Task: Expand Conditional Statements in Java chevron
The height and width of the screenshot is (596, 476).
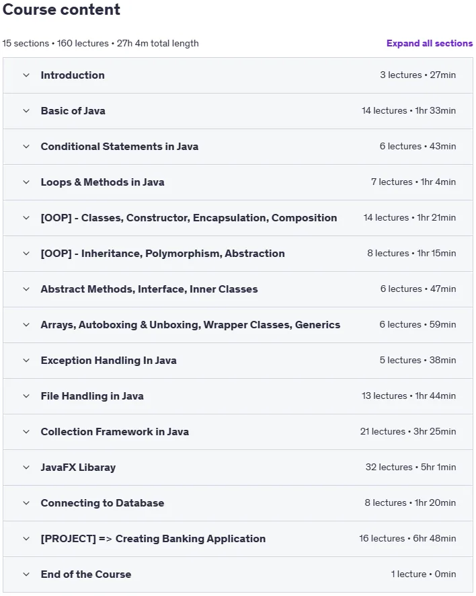Action: coord(26,147)
